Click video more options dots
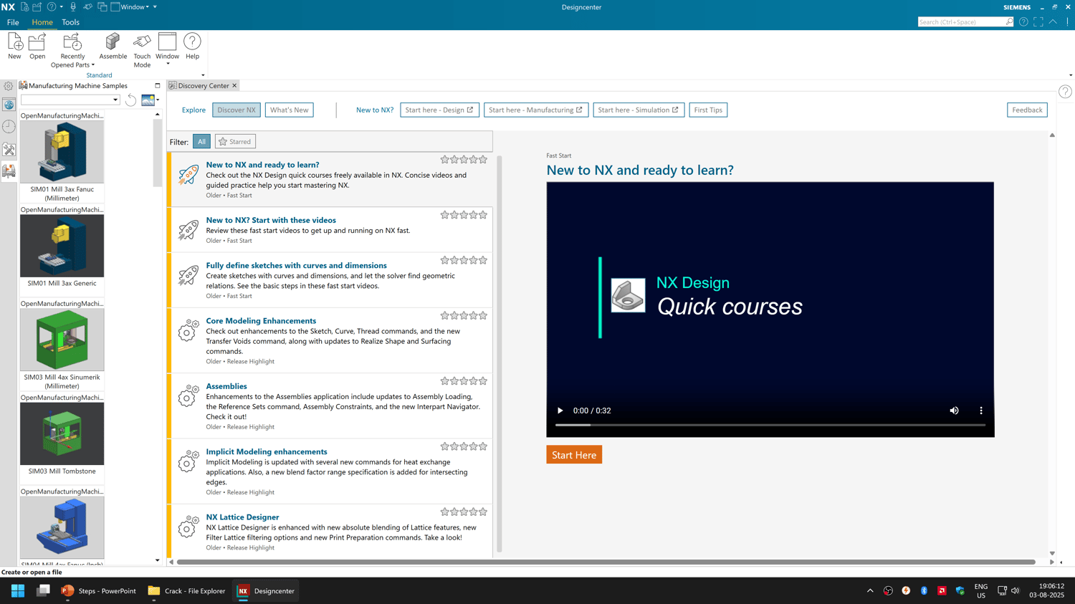This screenshot has width=1075, height=604. (x=981, y=411)
